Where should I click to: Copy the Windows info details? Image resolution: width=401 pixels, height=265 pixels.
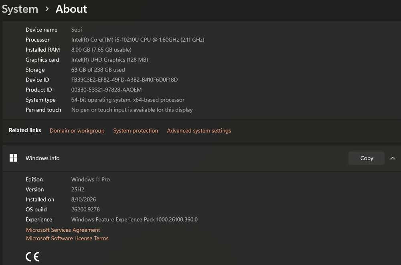[x=366, y=158]
